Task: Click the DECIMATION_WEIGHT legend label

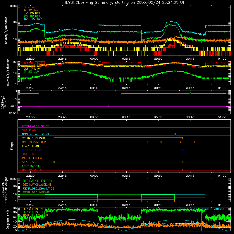Action: pyautogui.click(x=37, y=185)
